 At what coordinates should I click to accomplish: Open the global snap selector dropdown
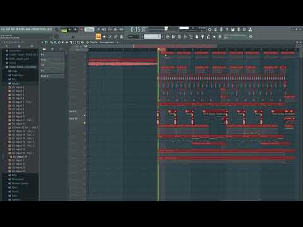[x=134, y=37]
